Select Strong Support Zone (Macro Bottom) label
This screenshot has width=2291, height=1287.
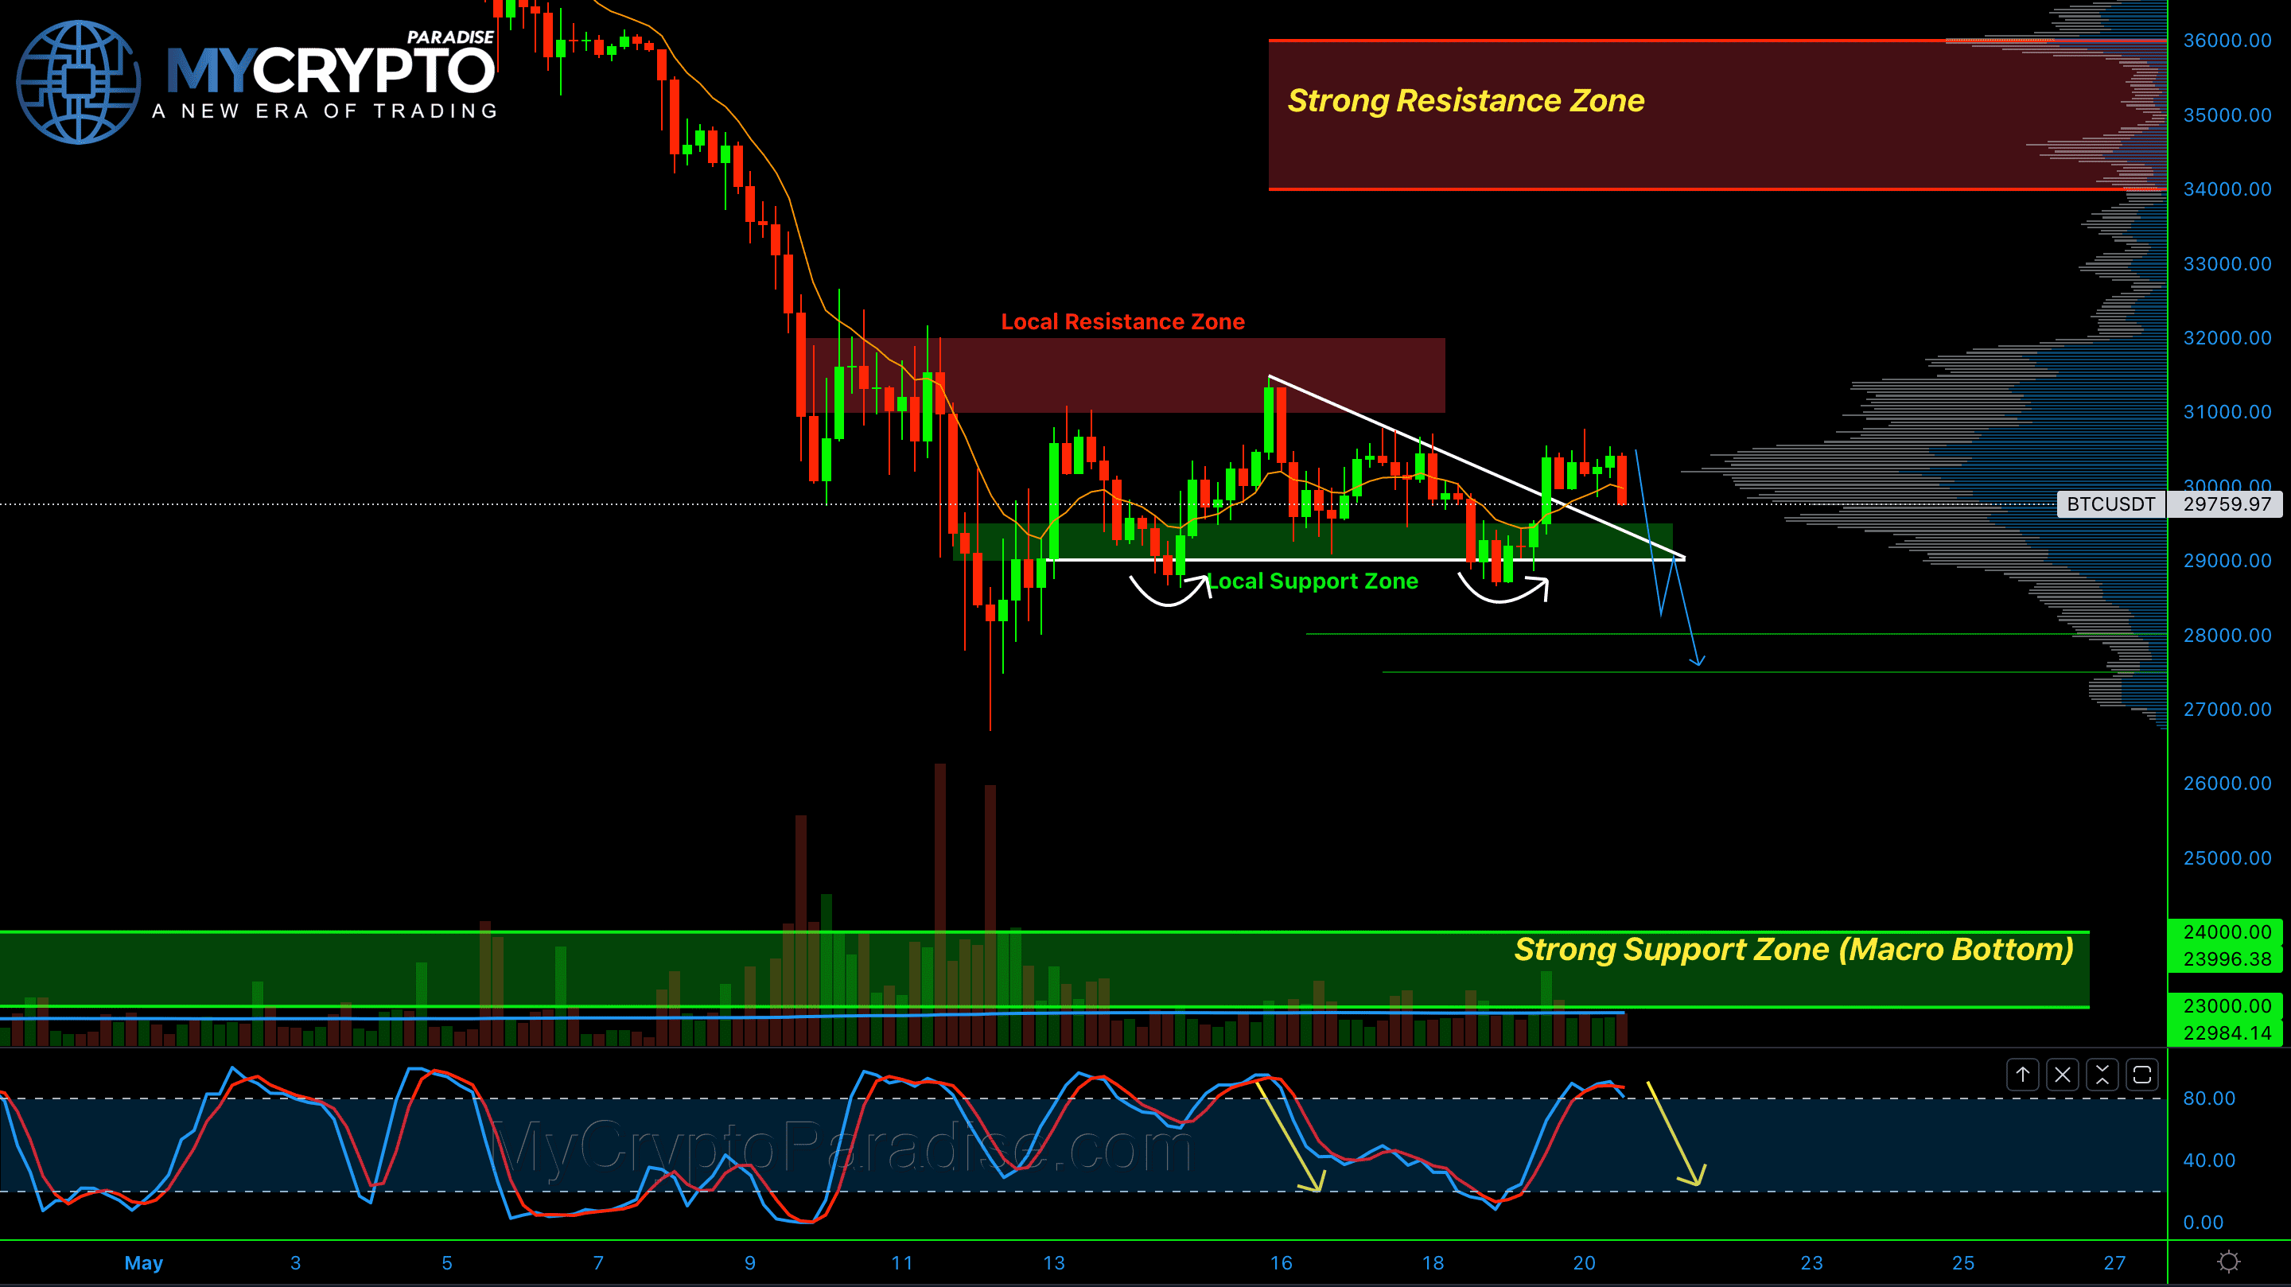pyautogui.click(x=1793, y=949)
